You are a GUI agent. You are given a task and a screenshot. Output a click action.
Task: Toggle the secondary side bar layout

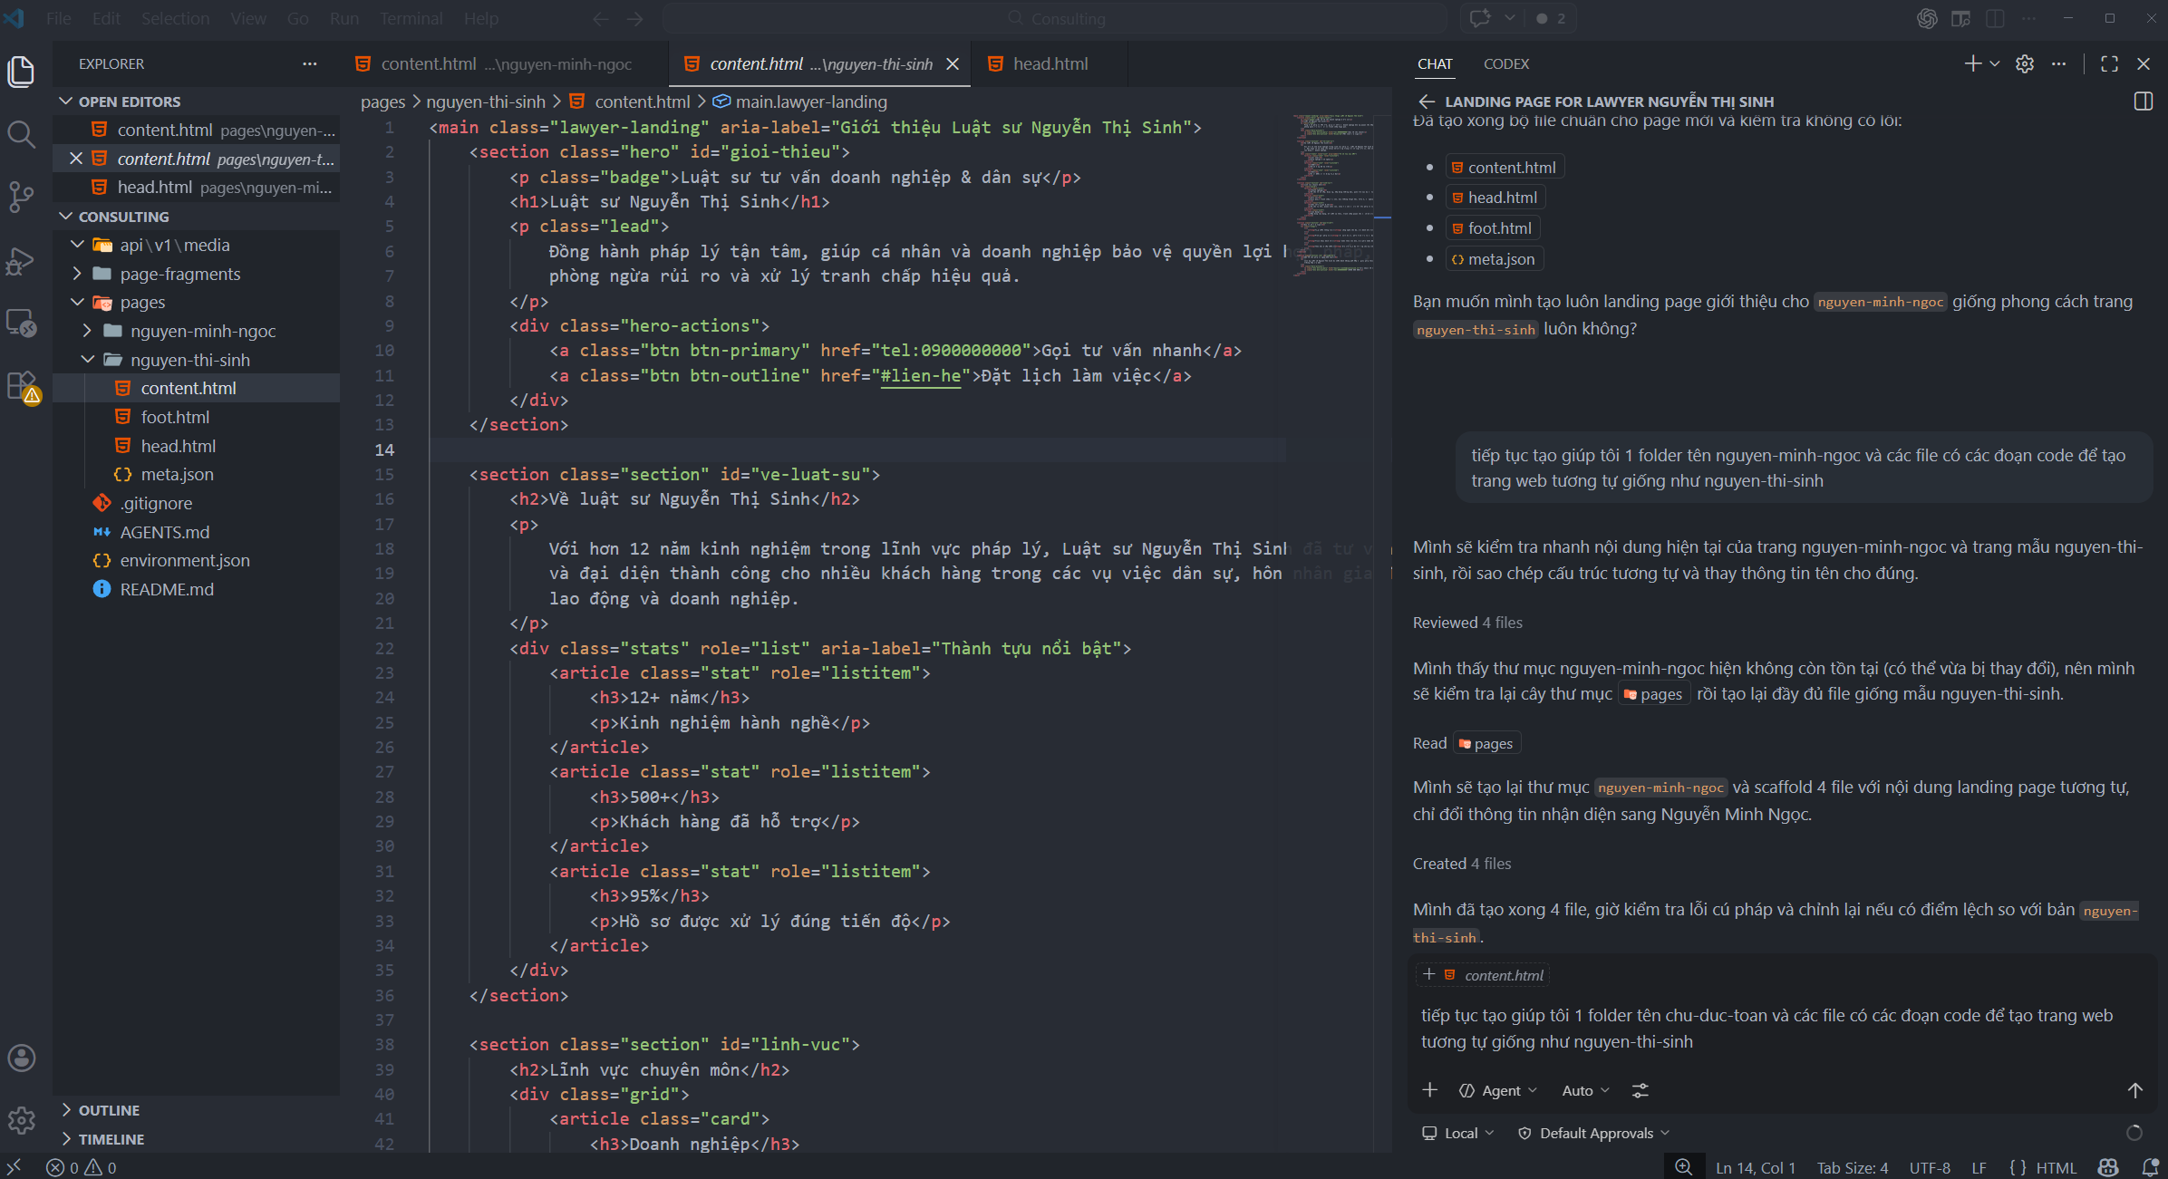(1995, 18)
